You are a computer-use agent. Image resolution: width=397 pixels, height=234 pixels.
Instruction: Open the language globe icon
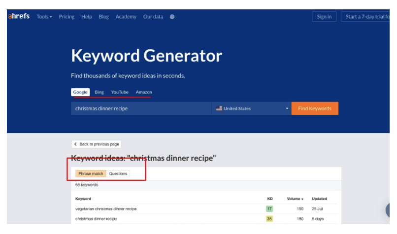click(x=172, y=17)
